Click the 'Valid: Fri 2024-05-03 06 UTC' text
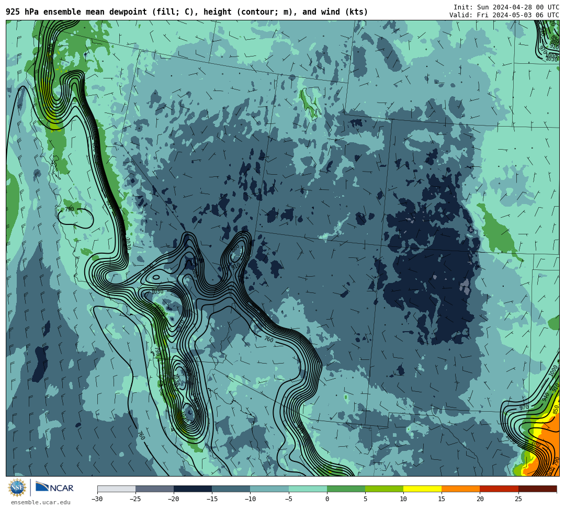 504,15
